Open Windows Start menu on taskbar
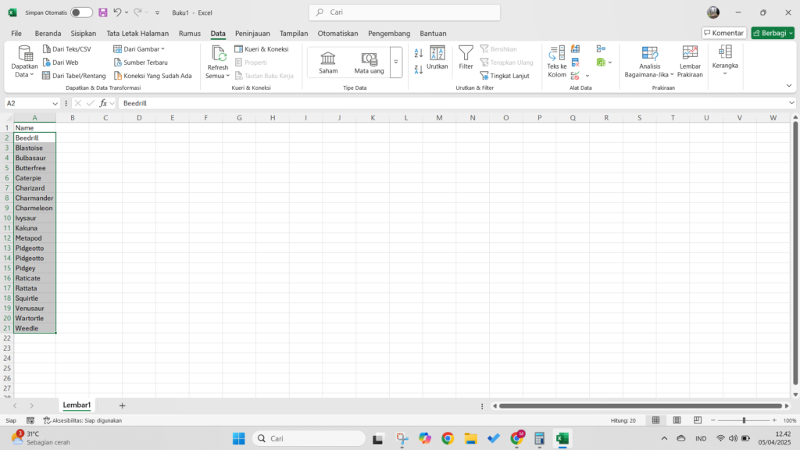 click(x=238, y=438)
